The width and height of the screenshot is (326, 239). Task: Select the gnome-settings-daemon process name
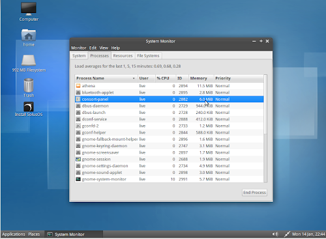click(x=105, y=166)
